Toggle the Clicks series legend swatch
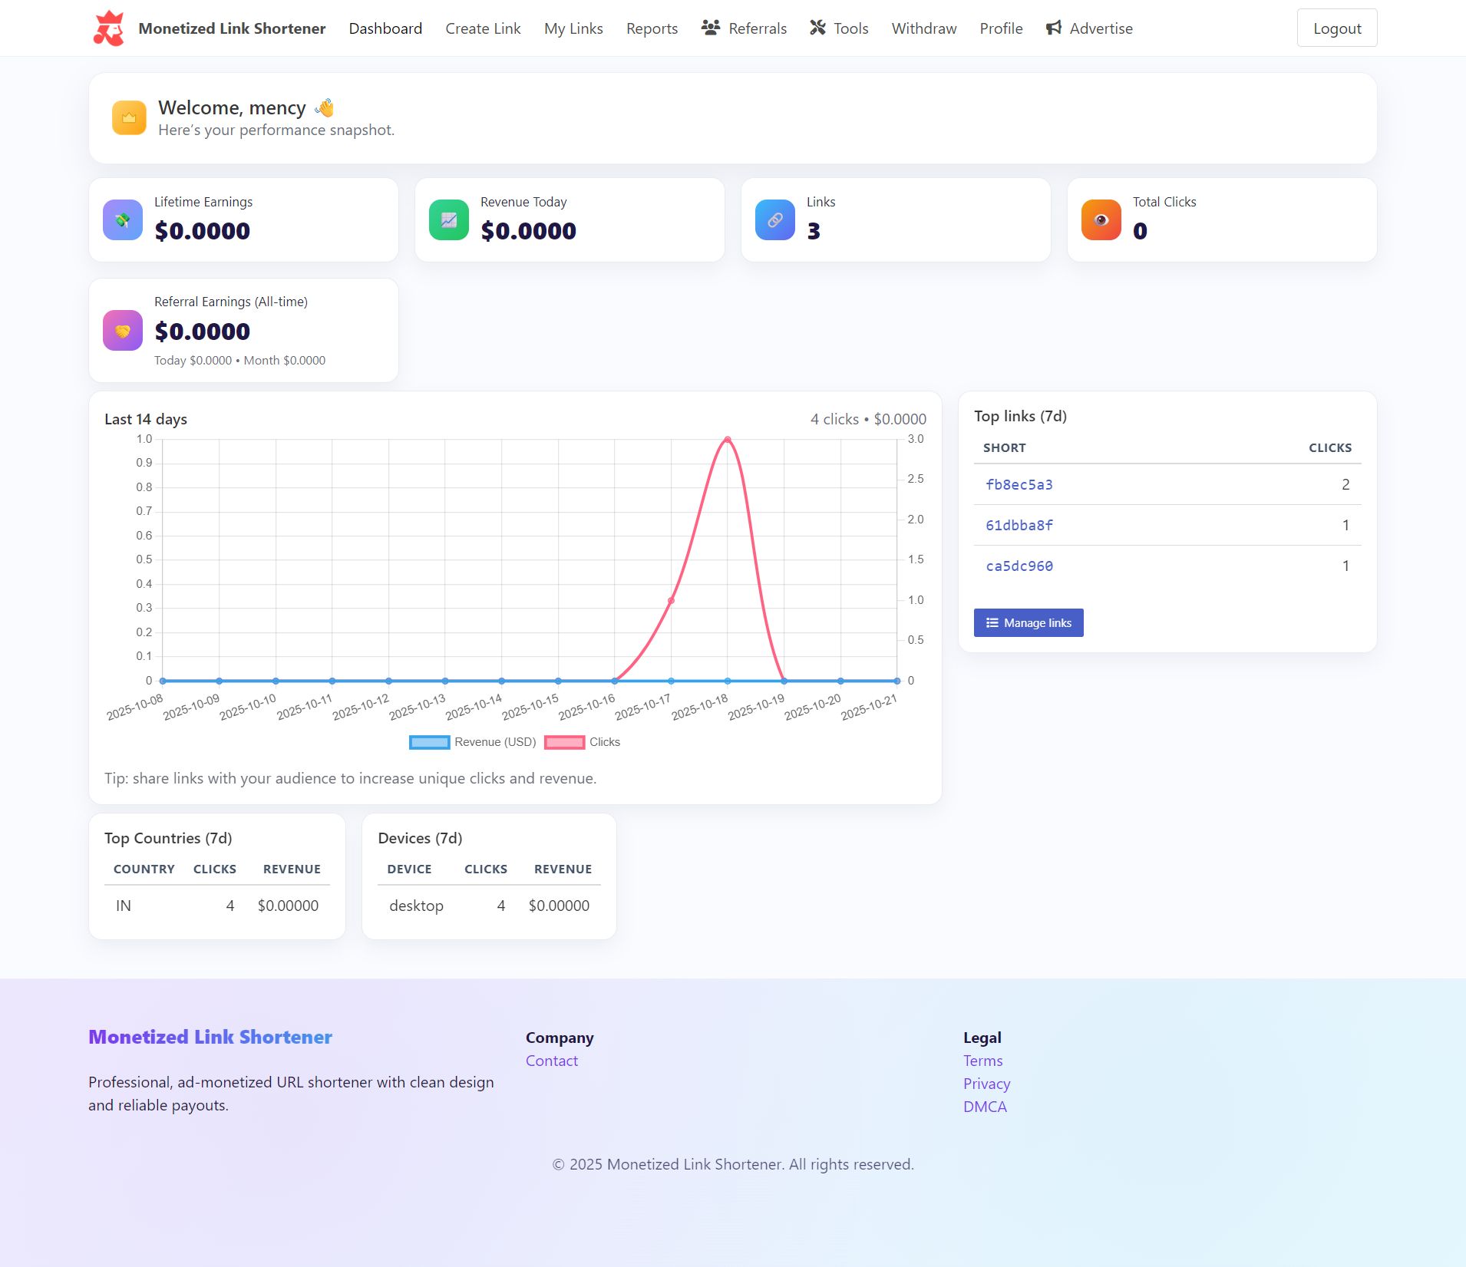The width and height of the screenshot is (1466, 1267). click(x=564, y=742)
